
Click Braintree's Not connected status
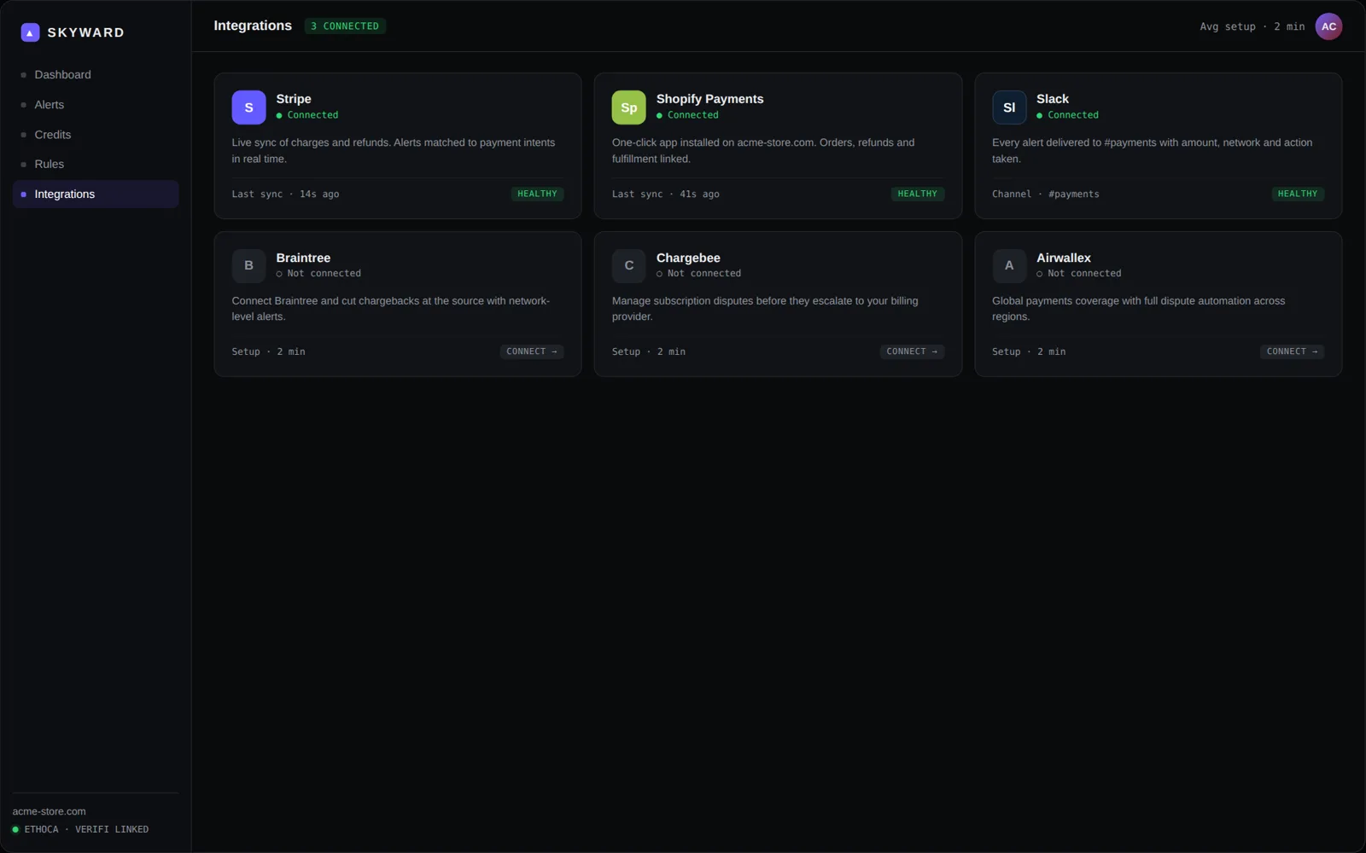pyautogui.click(x=318, y=274)
